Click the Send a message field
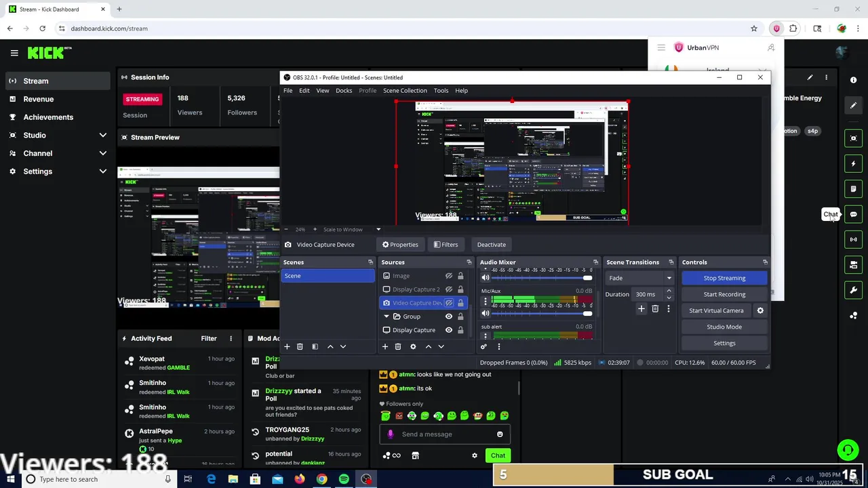868x488 pixels. [x=445, y=434]
